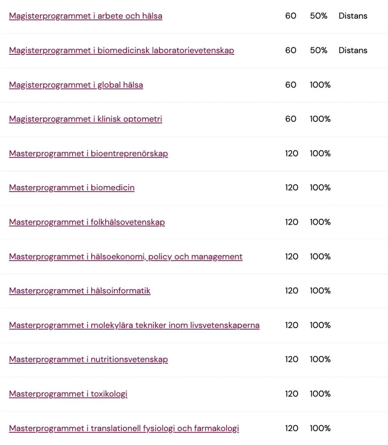This screenshot has height=445, width=388.
Task: Go to Masterprogrammet i biomedicin
Action: (x=72, y=188)
